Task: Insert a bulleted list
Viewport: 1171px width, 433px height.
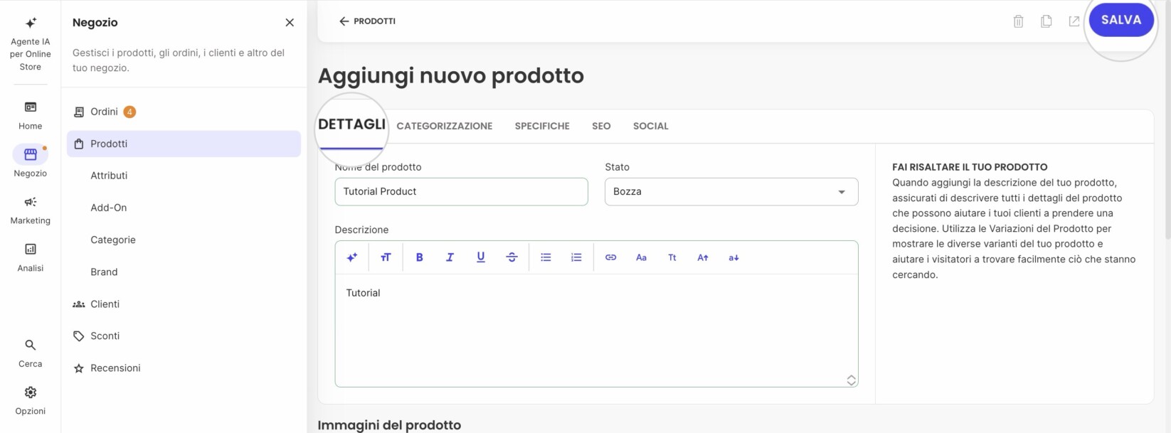Action: (546, 257)
